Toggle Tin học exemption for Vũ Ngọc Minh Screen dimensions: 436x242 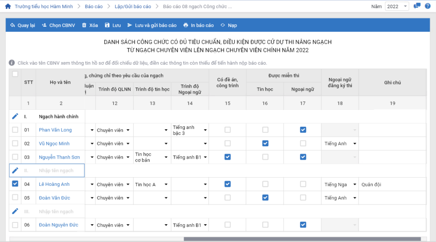265,143
